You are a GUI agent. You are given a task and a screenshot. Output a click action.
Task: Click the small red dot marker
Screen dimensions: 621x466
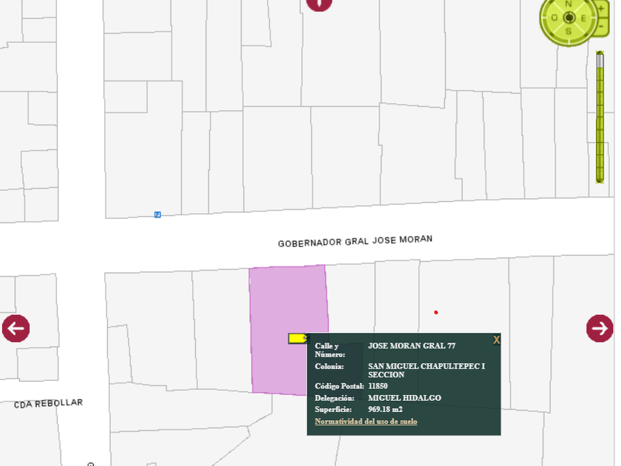pos(436,312)
